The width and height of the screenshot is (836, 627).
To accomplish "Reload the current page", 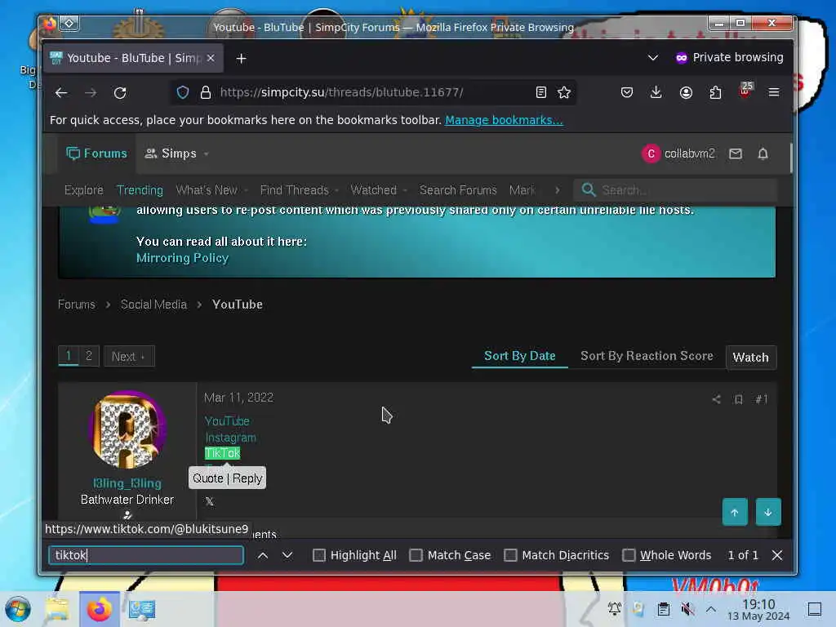I will [120, 93].
